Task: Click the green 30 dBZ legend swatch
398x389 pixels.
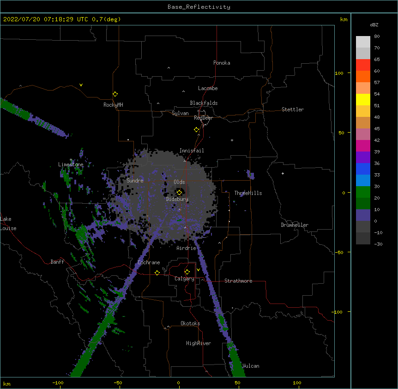Action: coord(363,192)
